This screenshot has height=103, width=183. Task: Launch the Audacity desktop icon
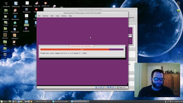(x=26, y=29)
